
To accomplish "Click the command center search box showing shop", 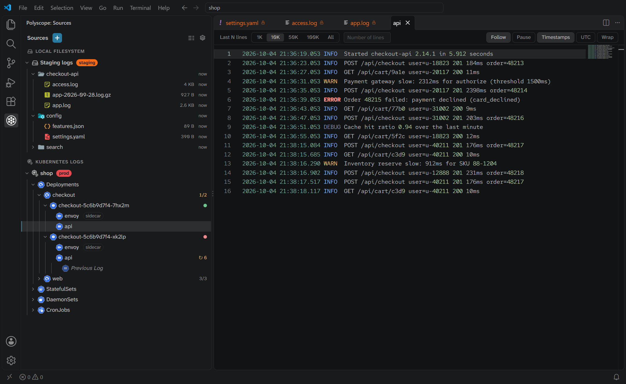I will coord(324,8).
